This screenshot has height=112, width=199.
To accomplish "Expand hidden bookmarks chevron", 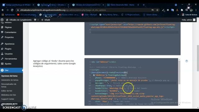I will (178, 15).
